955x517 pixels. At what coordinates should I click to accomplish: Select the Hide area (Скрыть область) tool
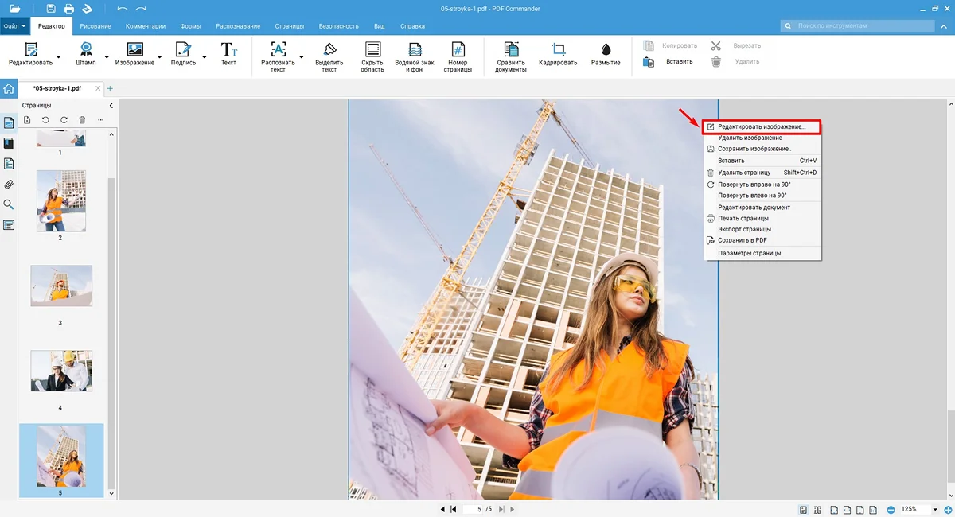(x=372, y=49)
